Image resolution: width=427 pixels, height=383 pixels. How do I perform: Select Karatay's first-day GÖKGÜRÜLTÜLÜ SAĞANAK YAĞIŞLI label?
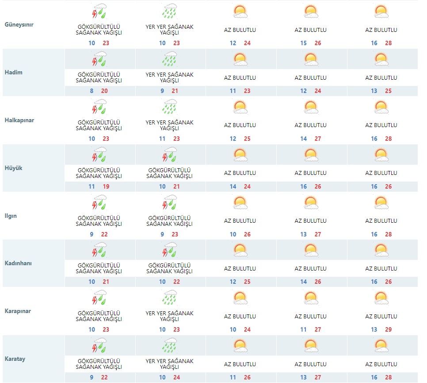pos(99,364)
